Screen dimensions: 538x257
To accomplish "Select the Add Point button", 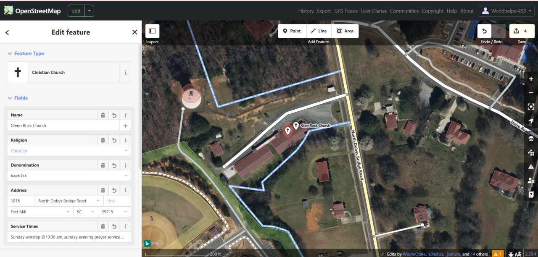I will coord(292,31).
